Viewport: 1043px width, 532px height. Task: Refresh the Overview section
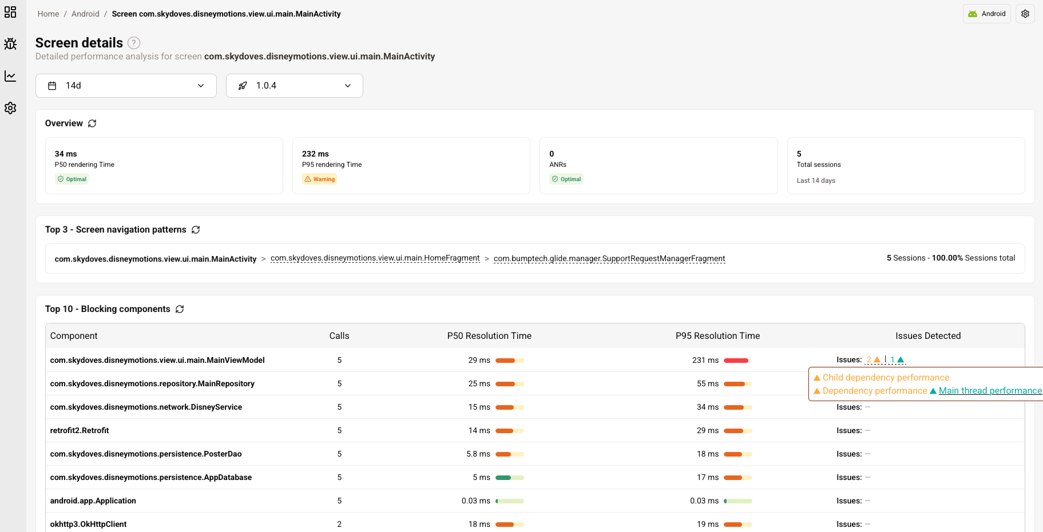coord(92,123)
